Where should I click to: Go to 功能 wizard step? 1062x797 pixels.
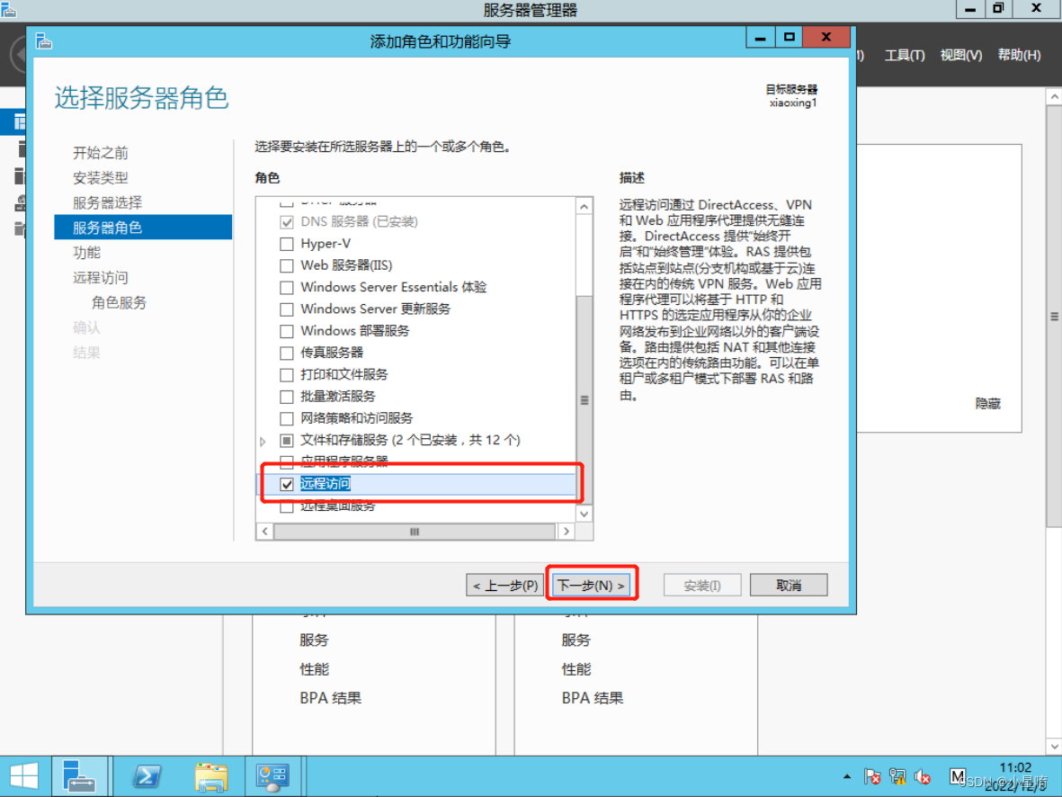pos(86,253)
